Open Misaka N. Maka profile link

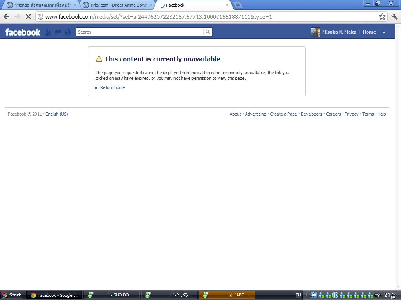pos(339,32)
